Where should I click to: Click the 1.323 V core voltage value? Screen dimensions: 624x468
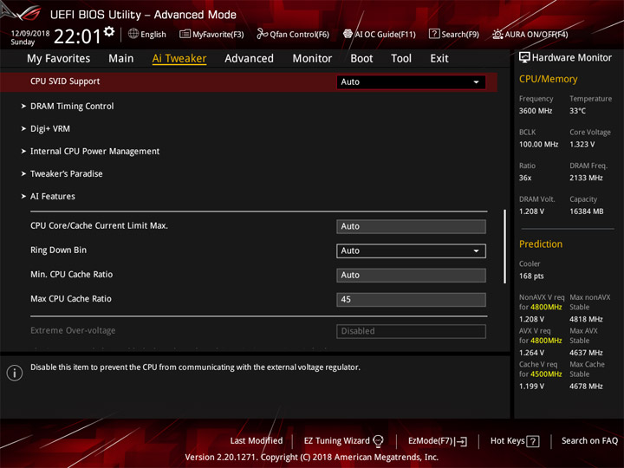click(x=582, y=145)
